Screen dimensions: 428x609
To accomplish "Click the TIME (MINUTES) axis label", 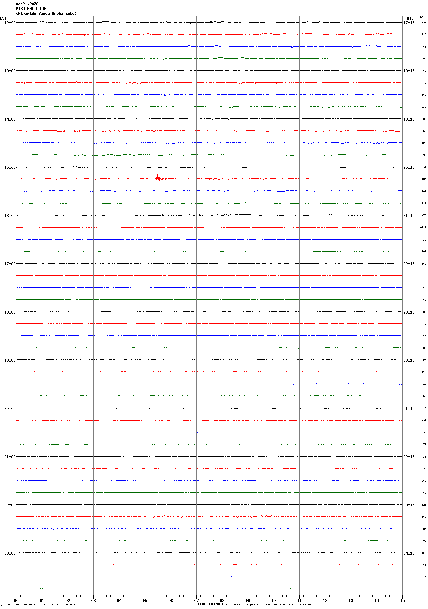I will [x=213, y=604].
